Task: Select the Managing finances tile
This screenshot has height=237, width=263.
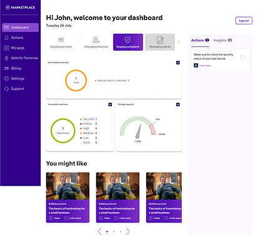Action: 96,42
